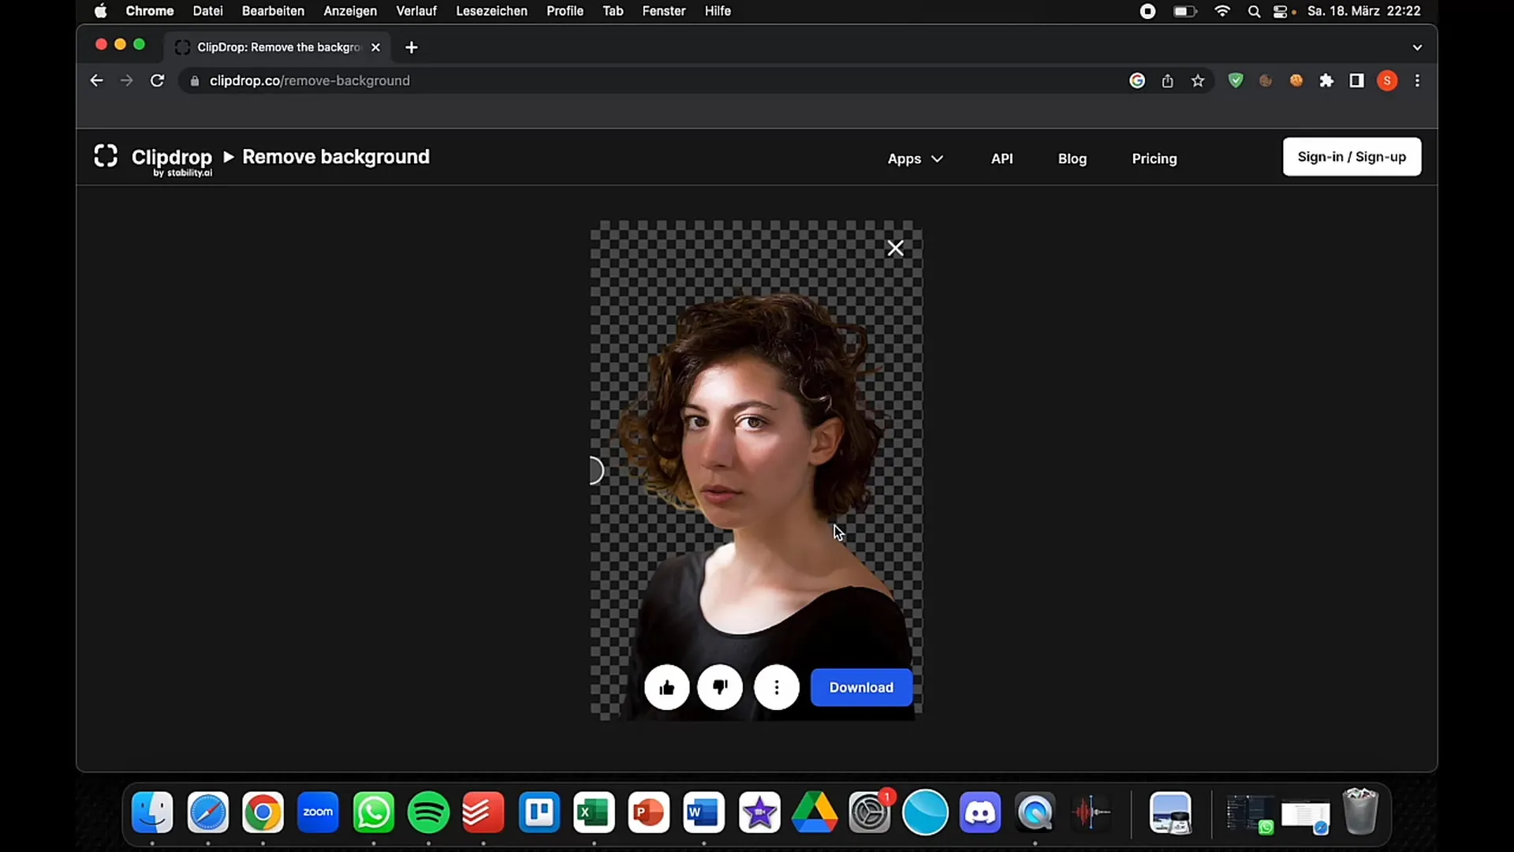Click the Google icon in address bar
Viewport: 1514px width, 852px height.
(x=1137, y=80)
